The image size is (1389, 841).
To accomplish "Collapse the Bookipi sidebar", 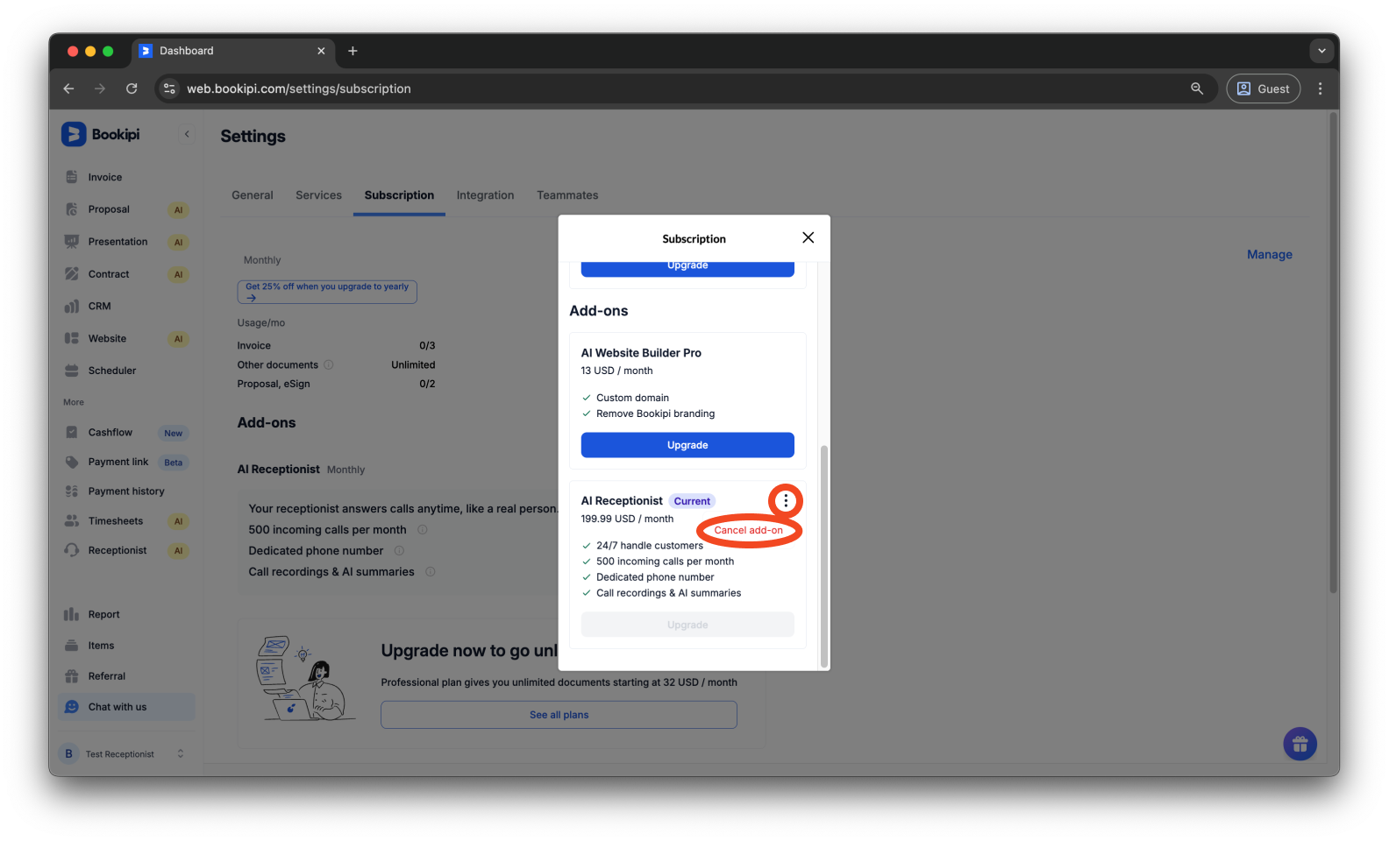I will pyautogui.click(x=187, y=134).
